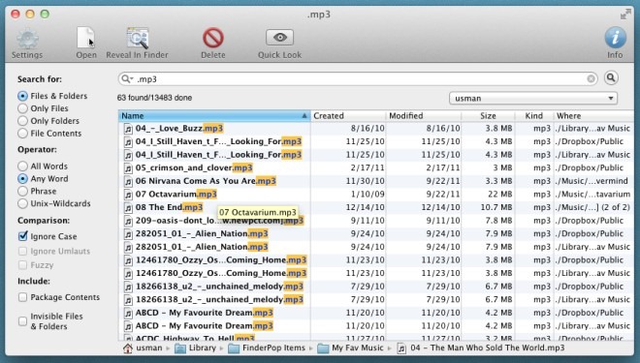This screenshot has height=363, width=640.
Task: Select Files & Folders radio button
Action: 23,96
